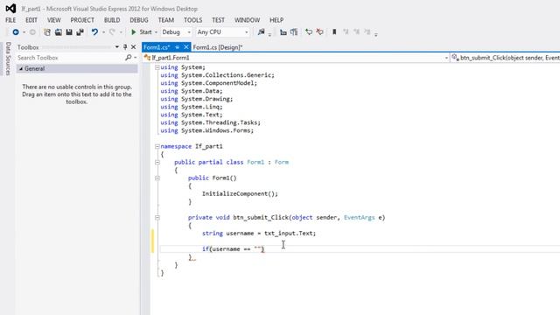Open the PROJECT menu
This screenshot has width=560, height=315.
tap(82, 20)
